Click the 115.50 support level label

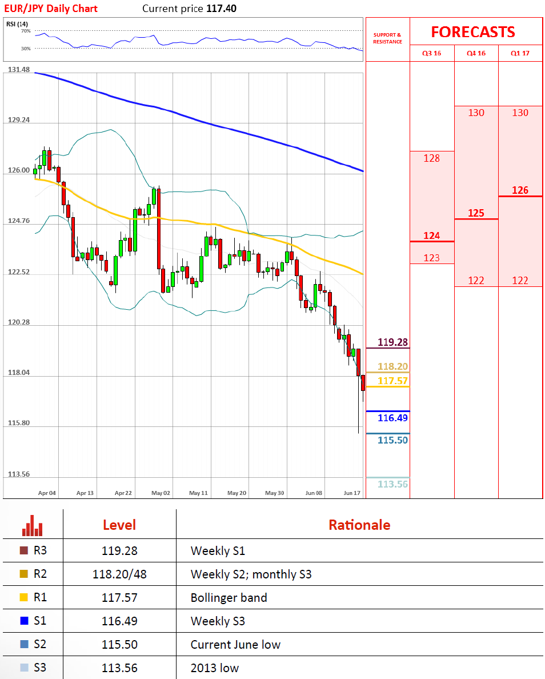[392, 440]
